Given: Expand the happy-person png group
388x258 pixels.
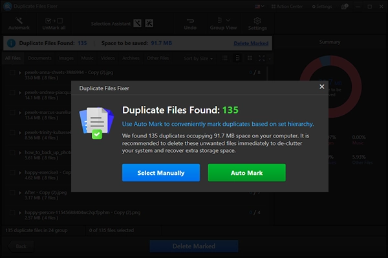Looking at the screenshot, I should pyautogui.click(x=20, y=213).
